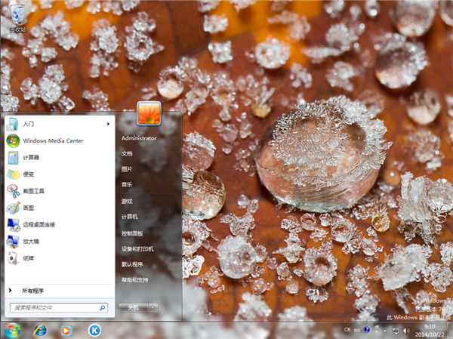Open Sticky Notes (便笺)
This screenshot has height=339, width=453.
click(x=27, y=174)
